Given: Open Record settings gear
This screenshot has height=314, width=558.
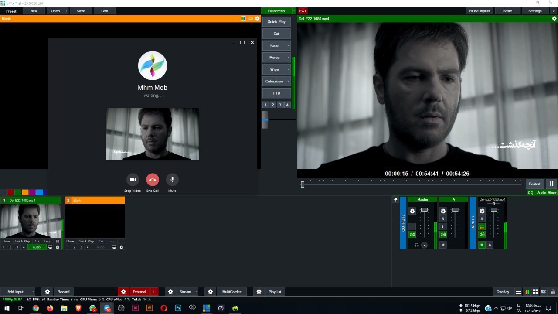Looking at the screenshot, I should pyautogui.click(x=48, y=292).
